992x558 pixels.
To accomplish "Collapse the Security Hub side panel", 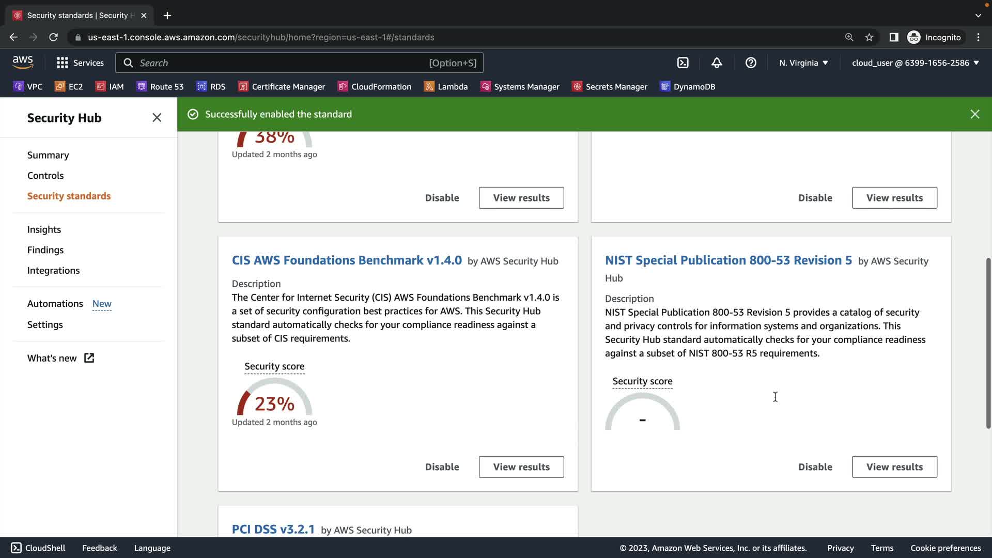I will coord(157,118).
